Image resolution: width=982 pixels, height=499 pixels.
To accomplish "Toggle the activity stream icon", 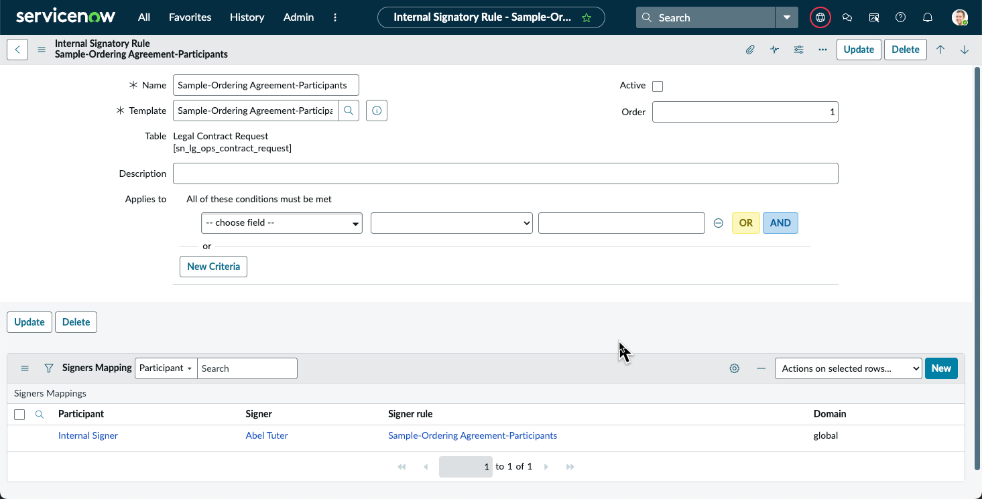I will (774, 50).
